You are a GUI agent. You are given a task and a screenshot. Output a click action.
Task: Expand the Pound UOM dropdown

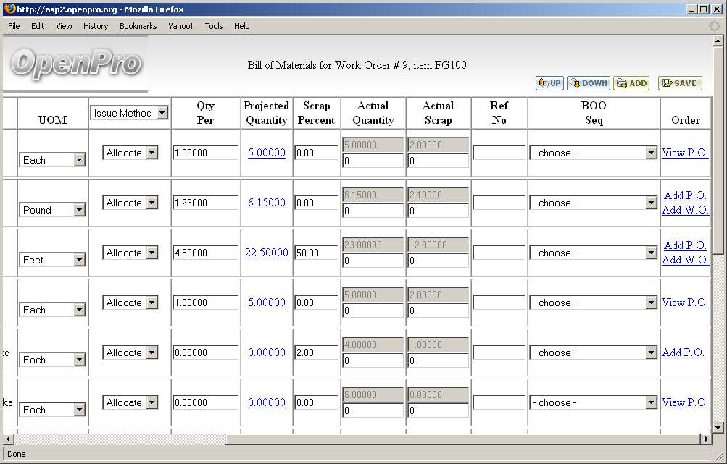[x=79, y=210]
